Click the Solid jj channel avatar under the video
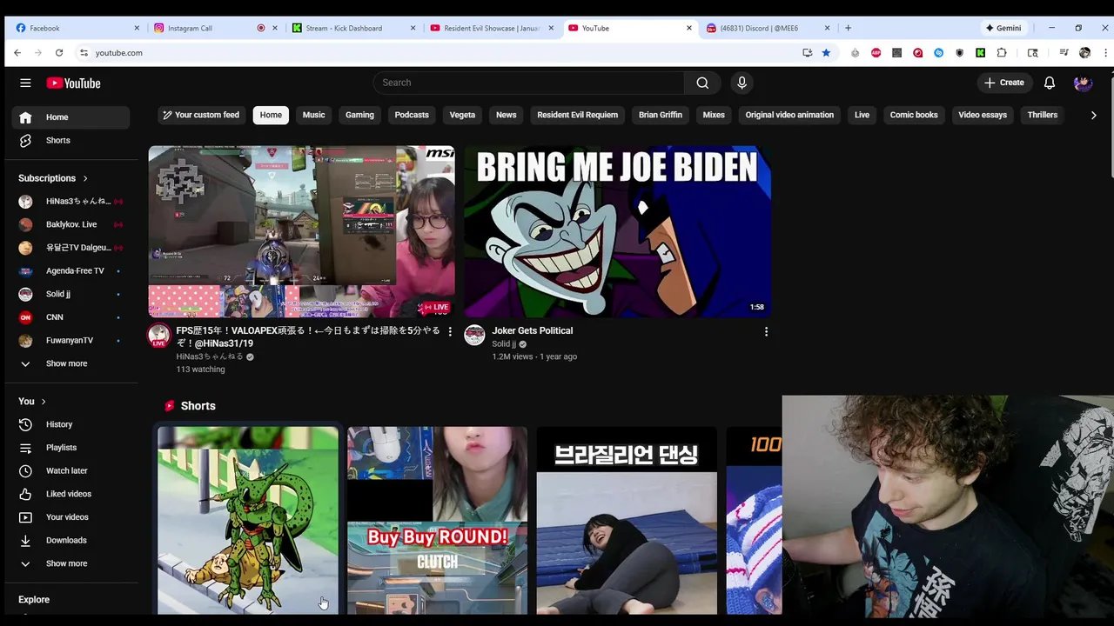Screen dimensions: 1114x626 (474, 335)
